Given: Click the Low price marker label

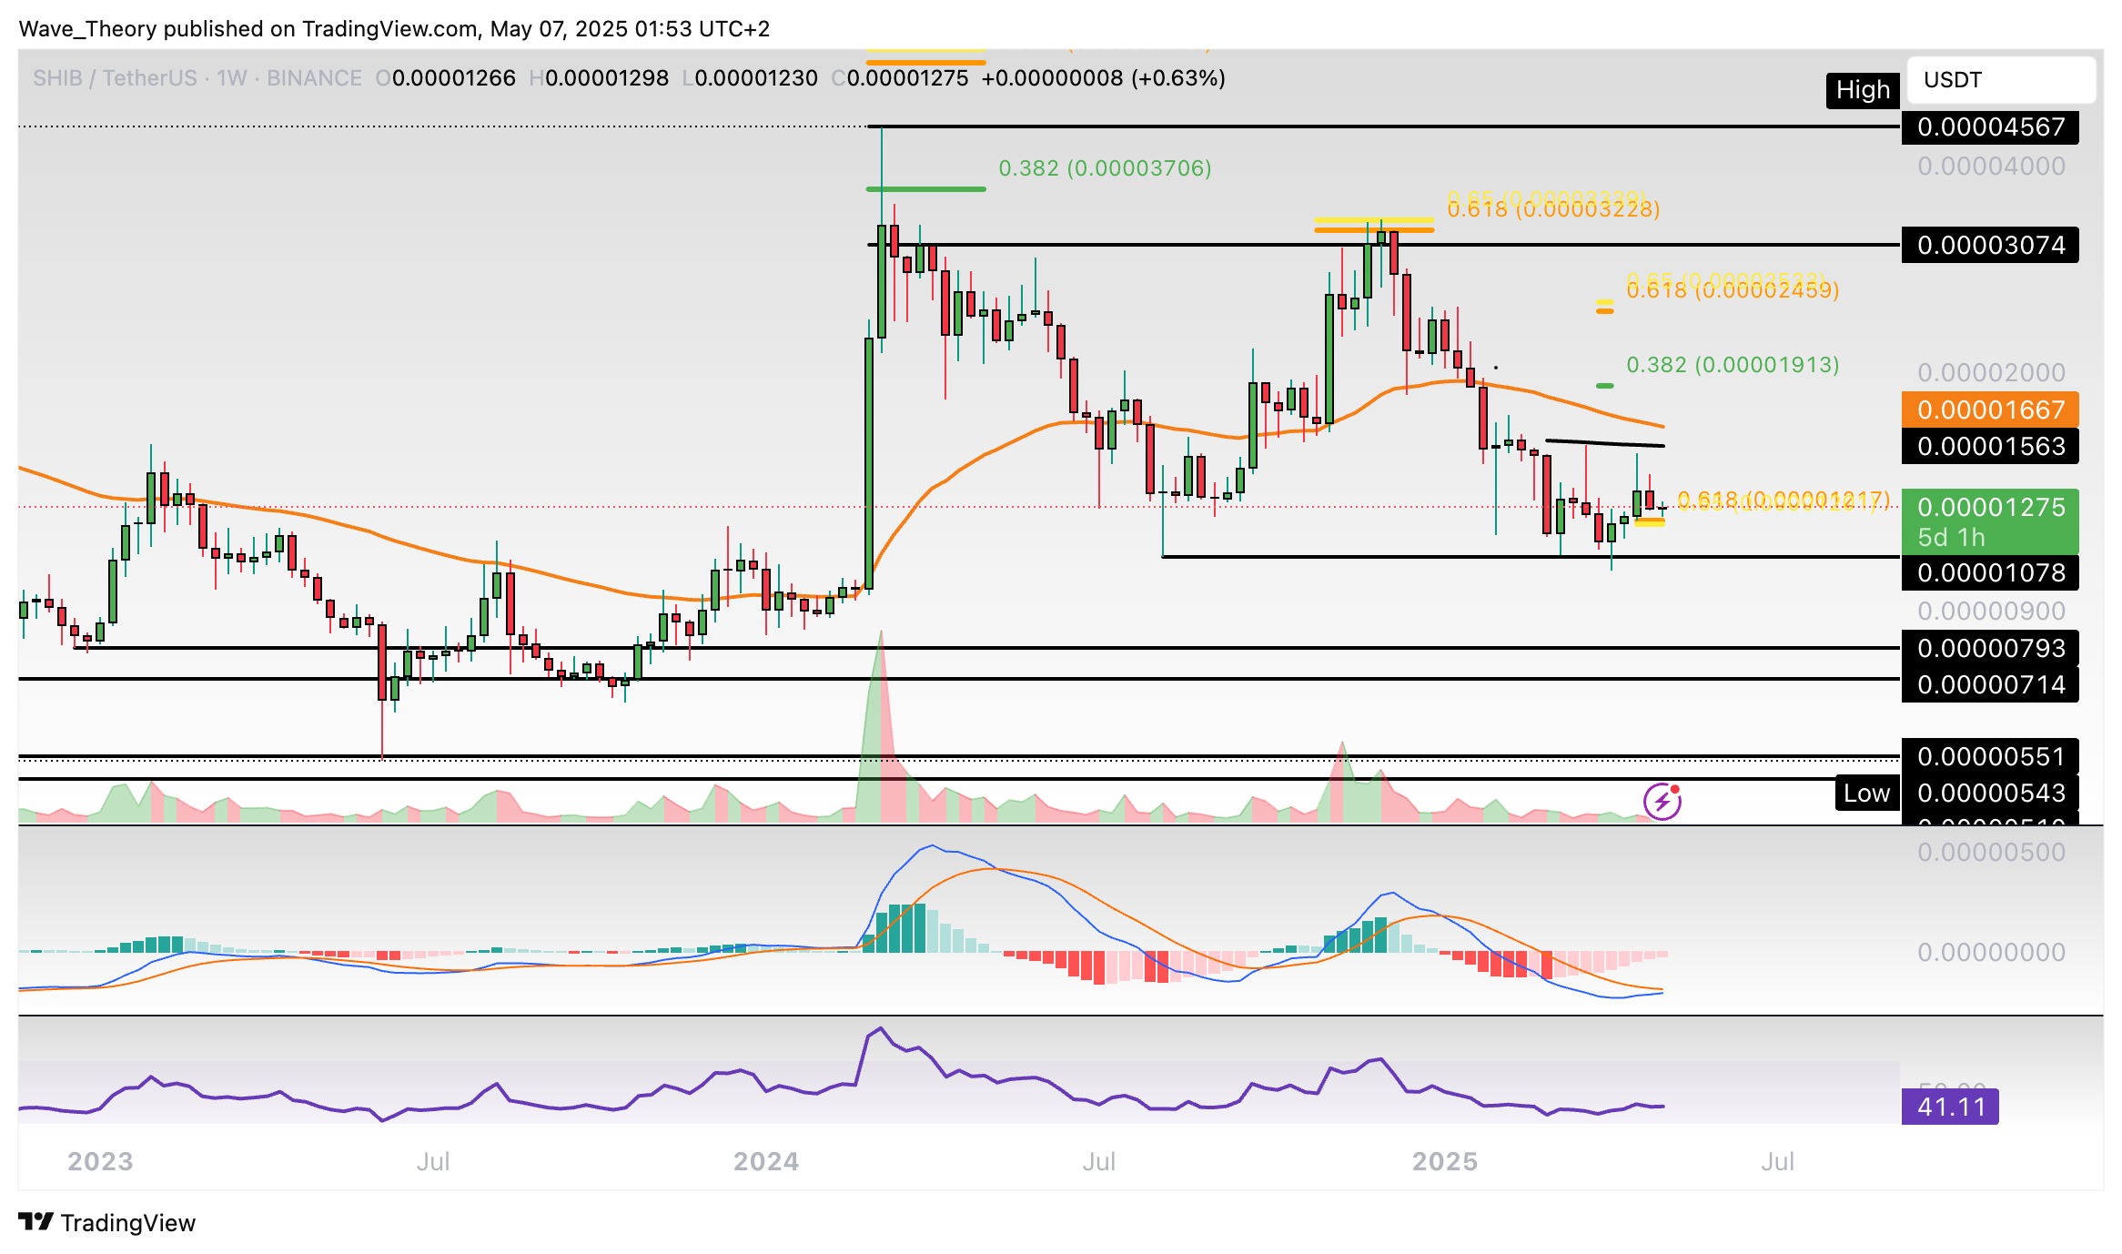Looking at the screenshot, I should pyautogui.click(x=1865, y=794).
